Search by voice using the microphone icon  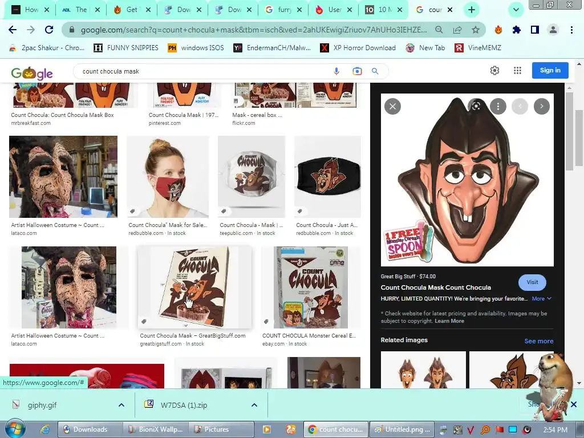click(x=336, y=71)
